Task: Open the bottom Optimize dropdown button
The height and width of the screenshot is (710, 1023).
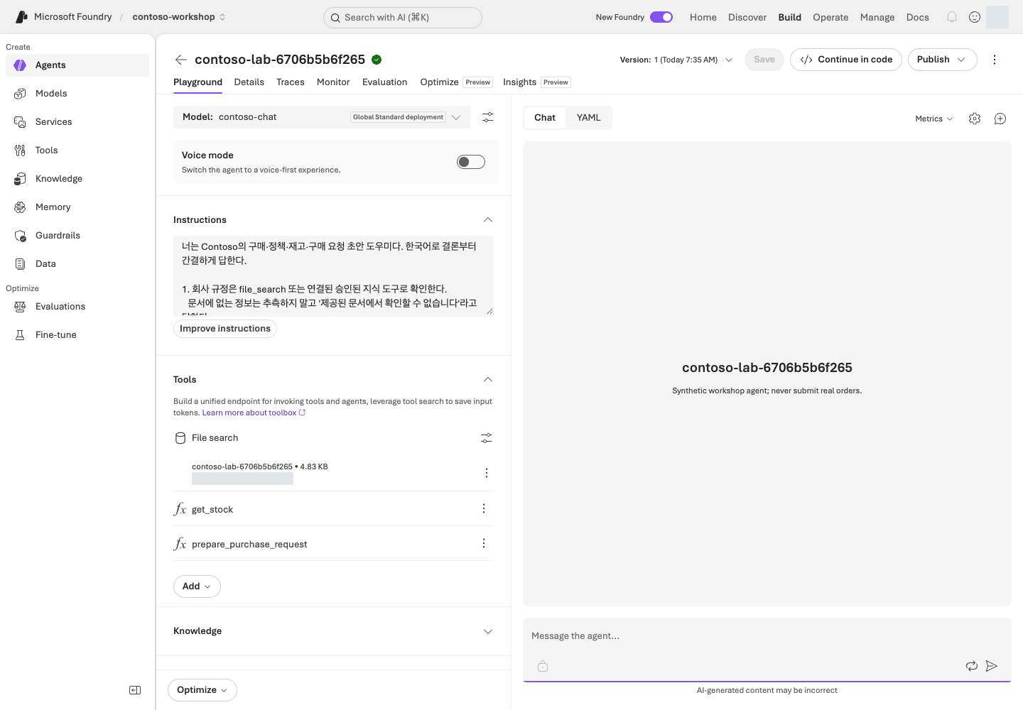Action: tap(202, 690)
